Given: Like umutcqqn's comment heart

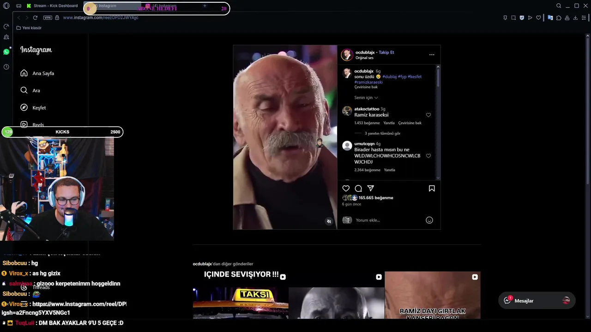Looking at the screenshot, I should pos(428,156).
